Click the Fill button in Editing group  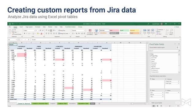(158, 32)
